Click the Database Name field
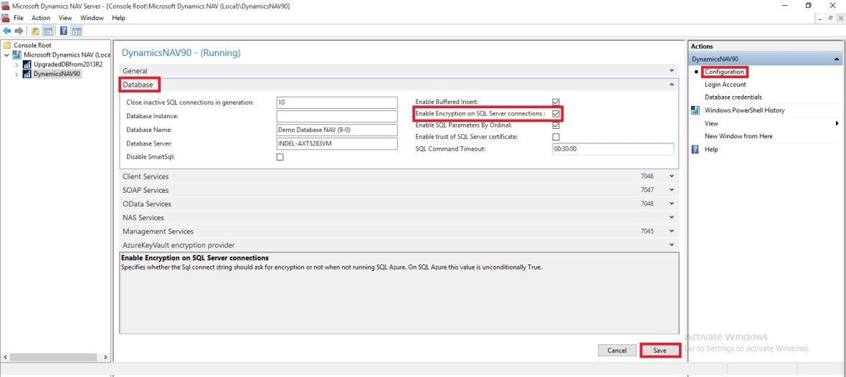 click(x=337, y=130)
